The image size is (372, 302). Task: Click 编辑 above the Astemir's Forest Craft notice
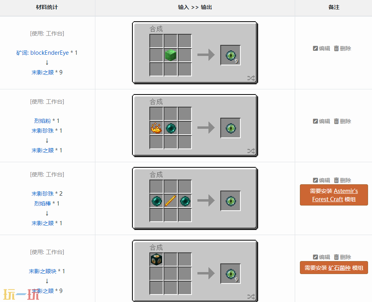tap(322, 180)
